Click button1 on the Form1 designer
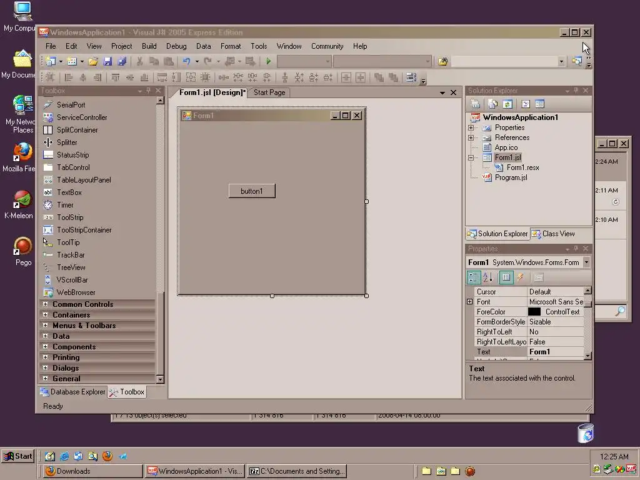640x480 pixels. (x=252, y=191)
